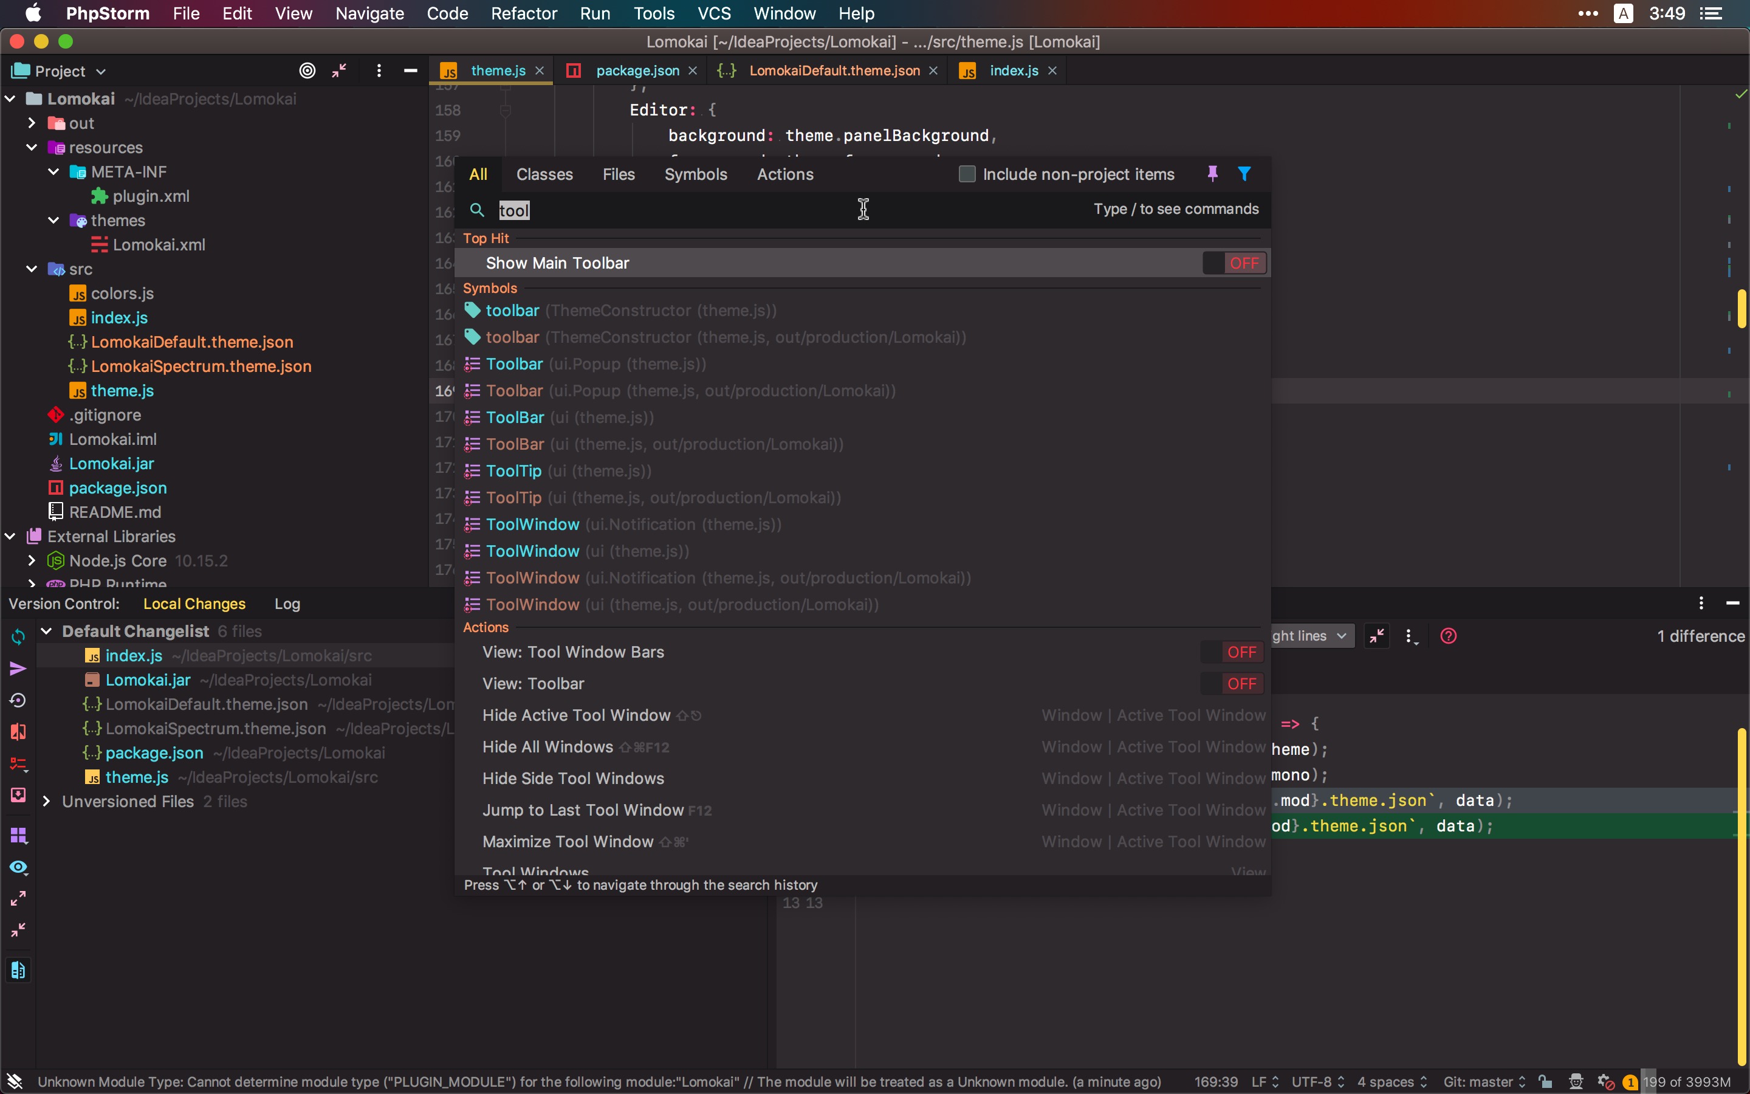Click the refresh icon in Version Control sidebar

pos(18,636)
